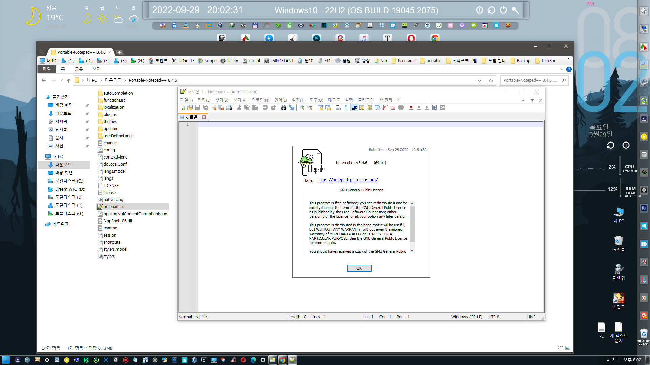Image resolution: width=650 pixels, height=365 pixels.
Task: Click the Redo arrow in Notepad++ toolbar
Action: click(273, 107)
